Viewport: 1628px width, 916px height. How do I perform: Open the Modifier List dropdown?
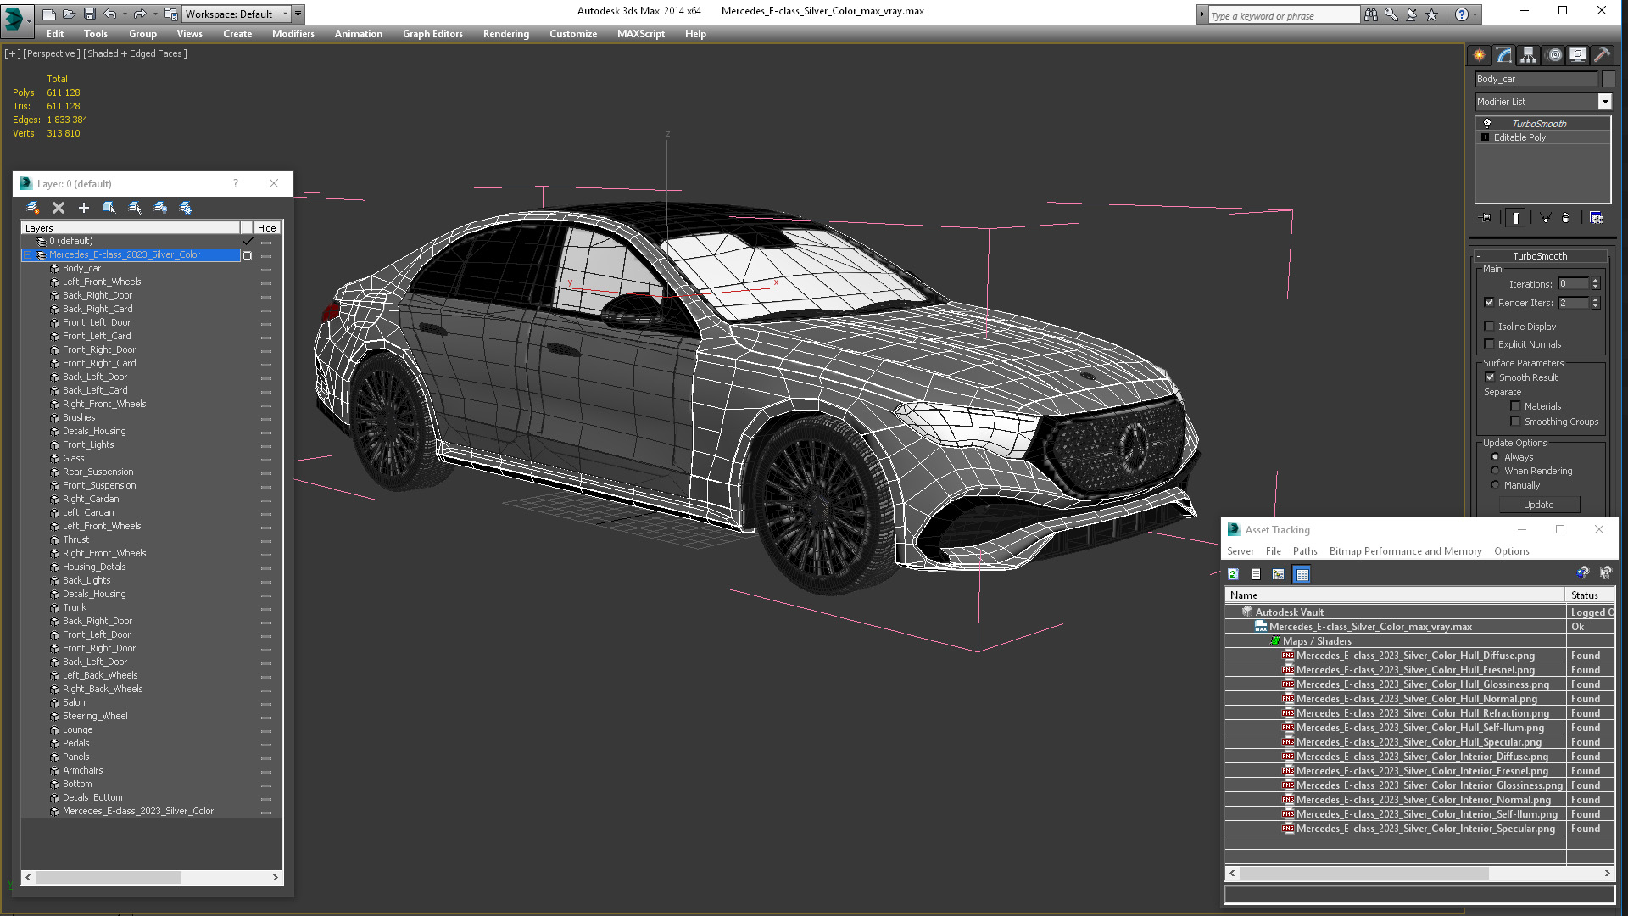pos(1605,102)
